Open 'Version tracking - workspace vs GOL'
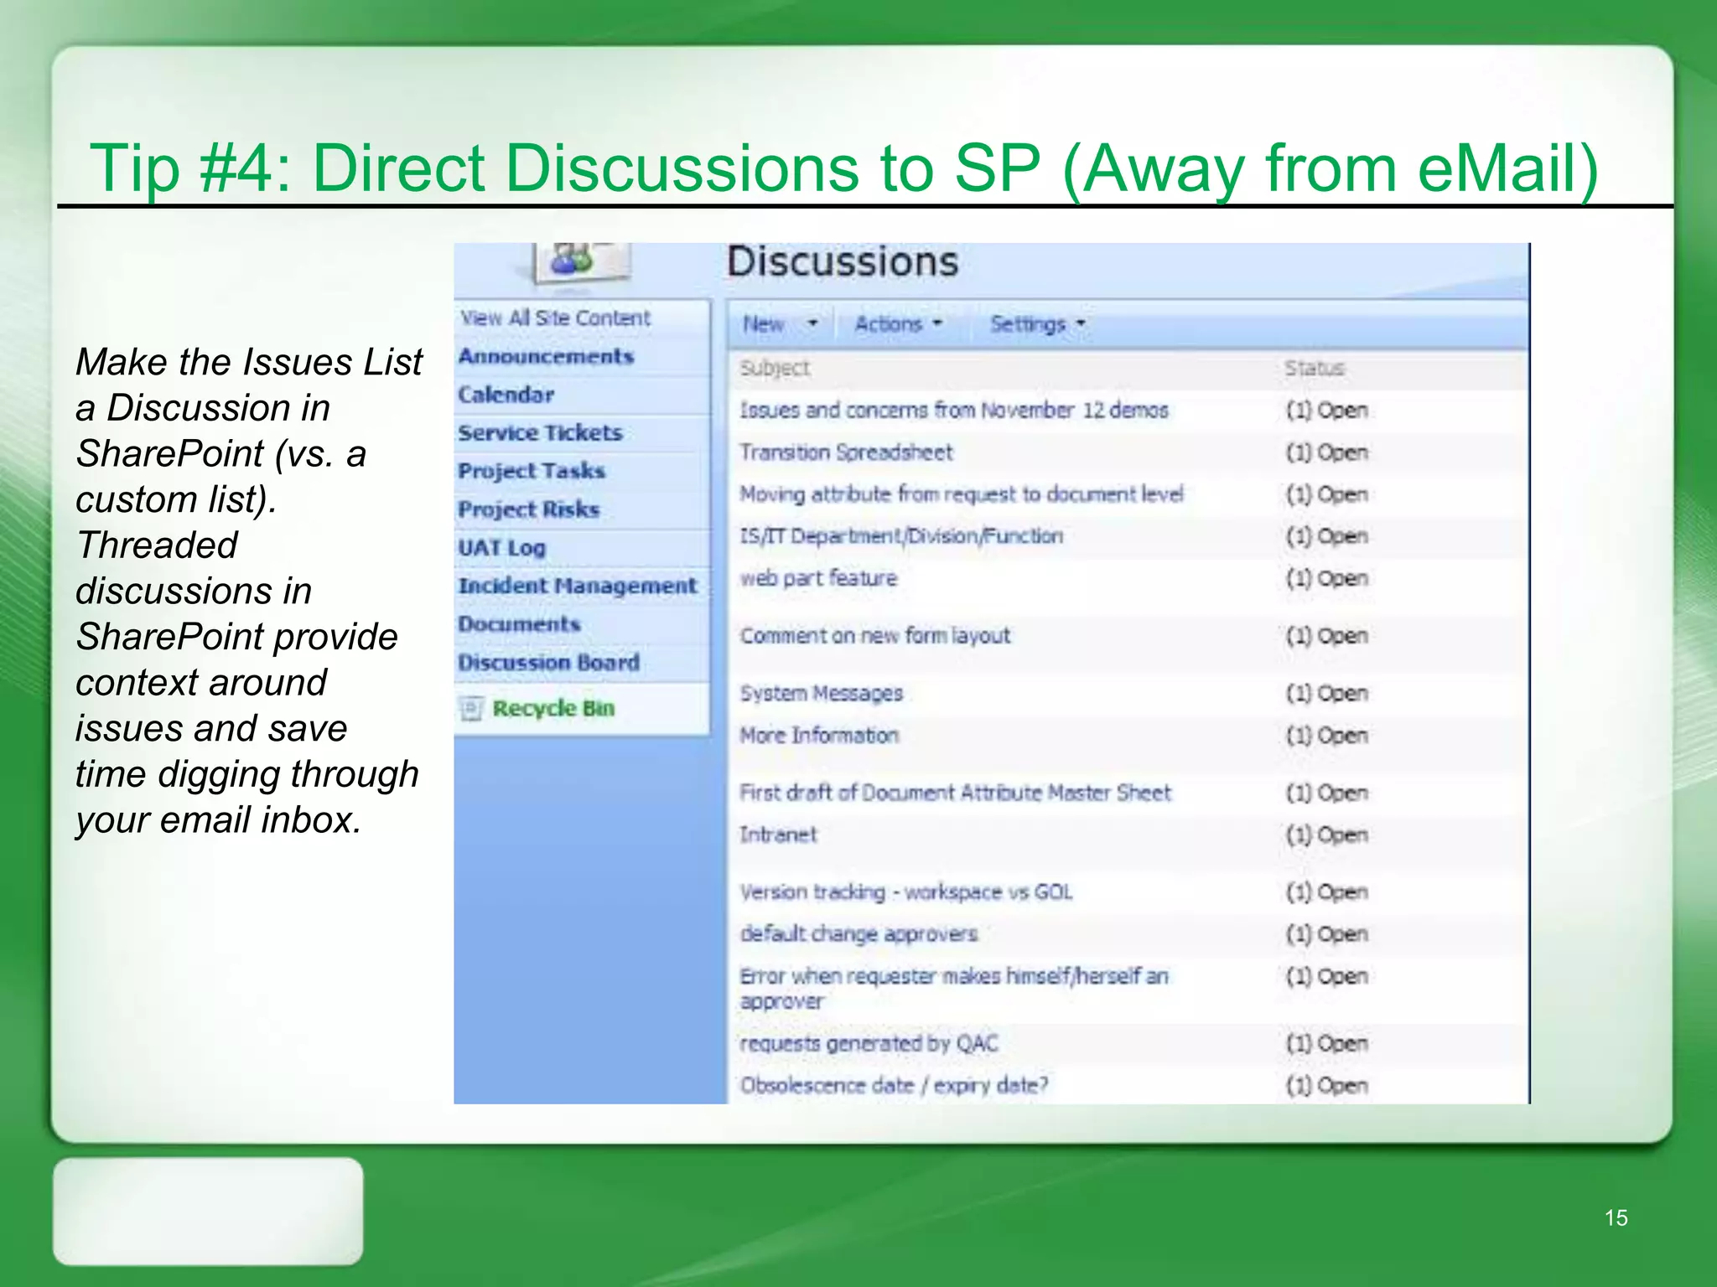The image size is (1717, 1287). click(x=906, y=892)
